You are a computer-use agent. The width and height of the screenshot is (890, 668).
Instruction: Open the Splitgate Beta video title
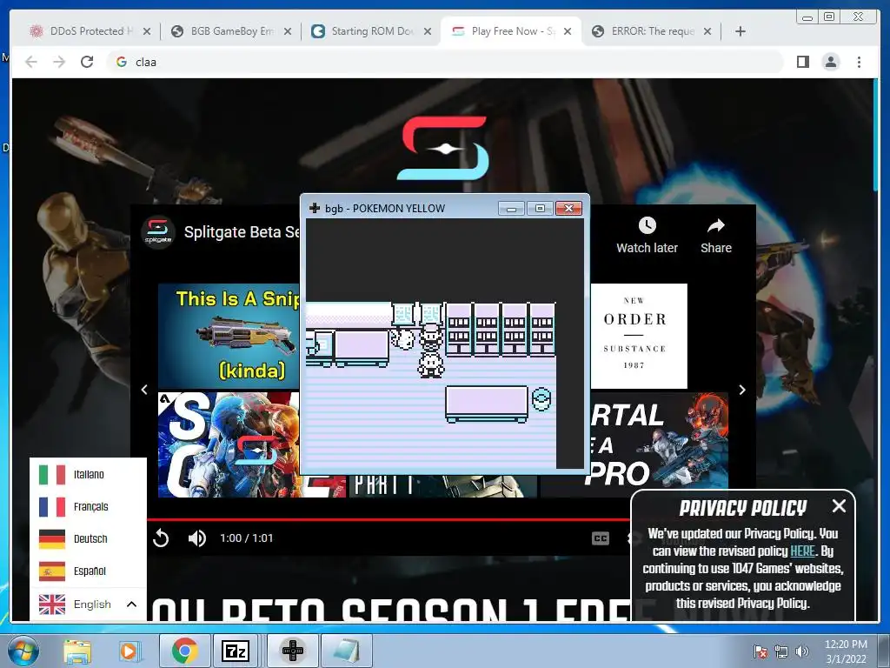tap(242, 232)
